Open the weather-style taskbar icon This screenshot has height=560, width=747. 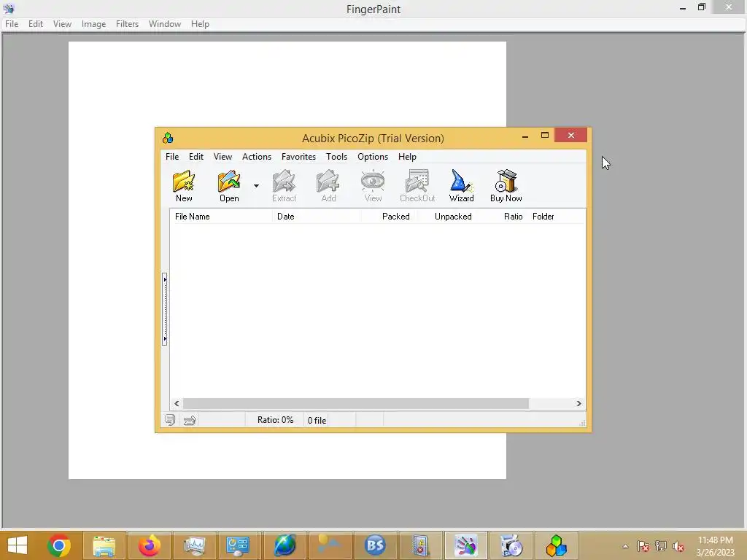pyautogui.click(x=330, y=545)
